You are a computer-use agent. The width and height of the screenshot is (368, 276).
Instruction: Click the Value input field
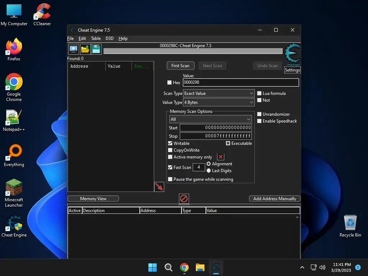pos(241,82)
